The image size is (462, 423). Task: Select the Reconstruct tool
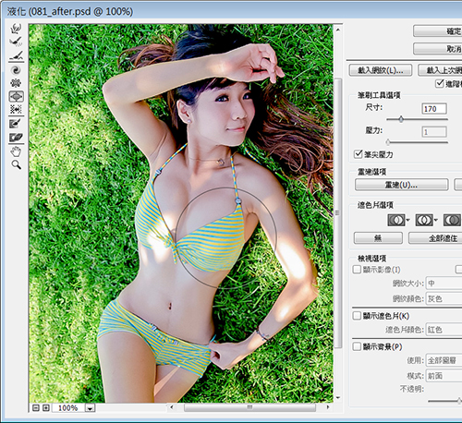pyautogui.click(x=16, y=42)
